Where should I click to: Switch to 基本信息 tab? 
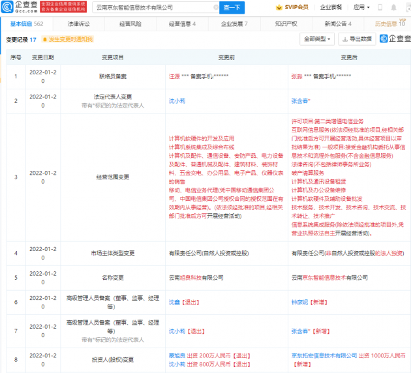coord(27,24)
